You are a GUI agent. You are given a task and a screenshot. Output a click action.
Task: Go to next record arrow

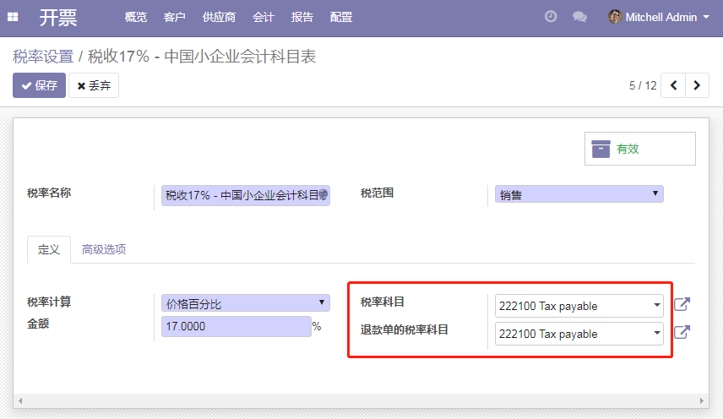tap(697, 85)
